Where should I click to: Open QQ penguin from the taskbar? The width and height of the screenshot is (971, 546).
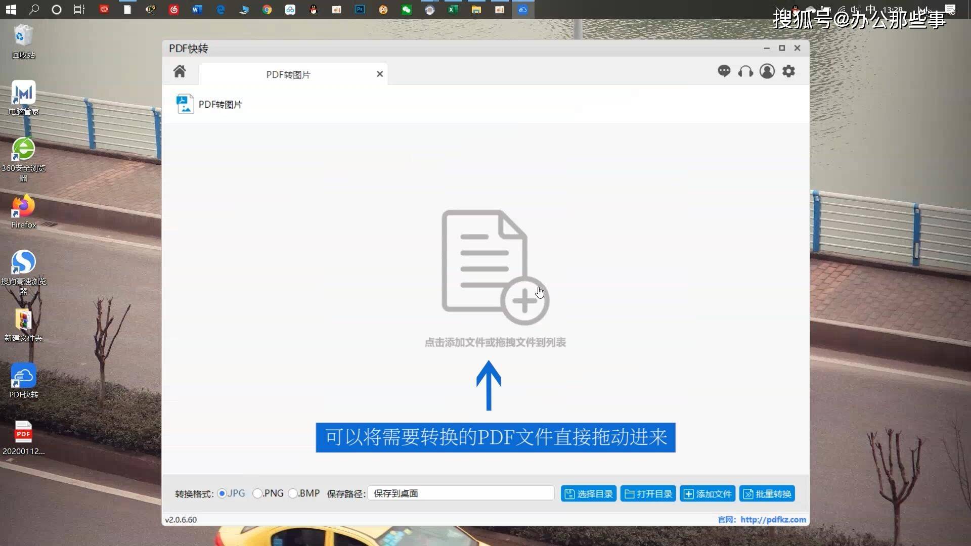[314, 10]
